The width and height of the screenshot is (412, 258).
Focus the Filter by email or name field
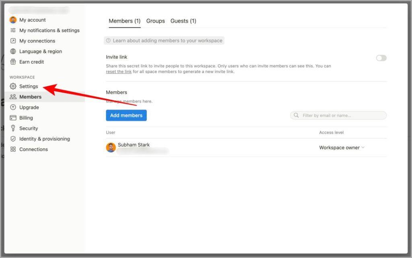click(x=338, y=115)
